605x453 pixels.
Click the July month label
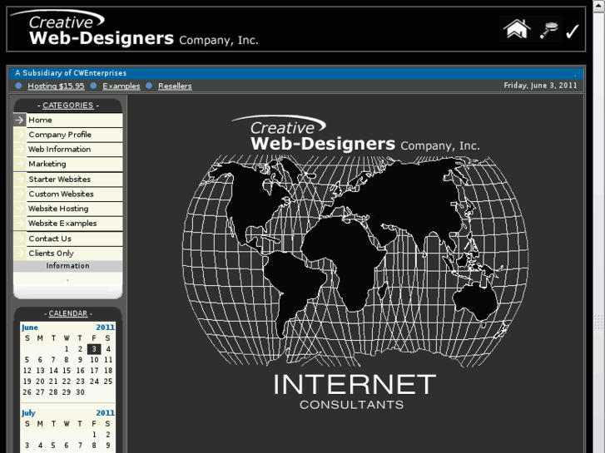[28, 413]
